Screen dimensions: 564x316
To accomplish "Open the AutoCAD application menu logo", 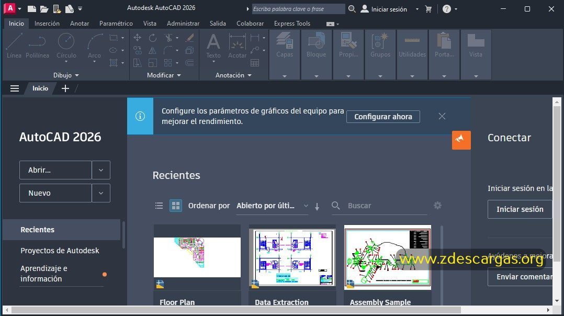I will pos(10,8).
